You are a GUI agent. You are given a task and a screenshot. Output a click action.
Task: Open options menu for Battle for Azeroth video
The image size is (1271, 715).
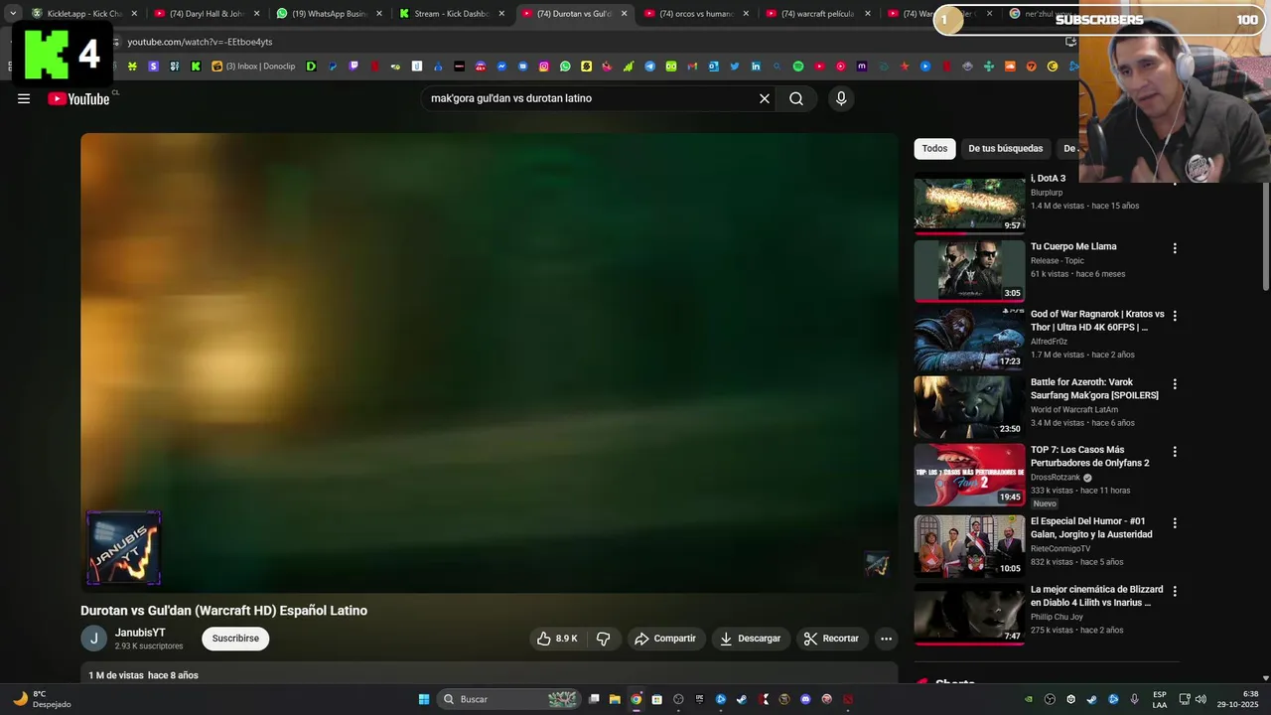(x=1175, y=383)
